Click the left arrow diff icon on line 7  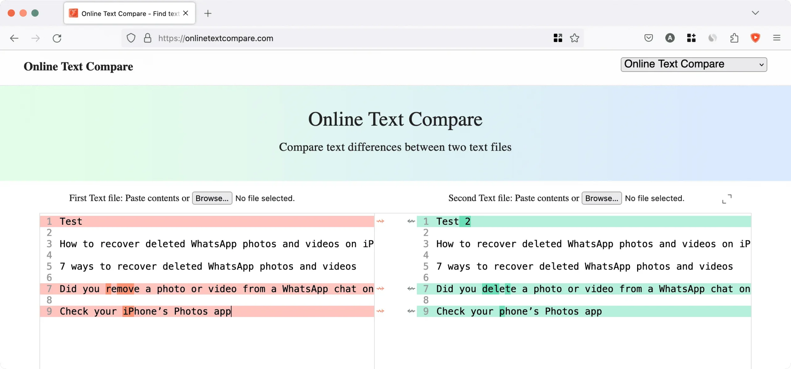tap(412, 289)
